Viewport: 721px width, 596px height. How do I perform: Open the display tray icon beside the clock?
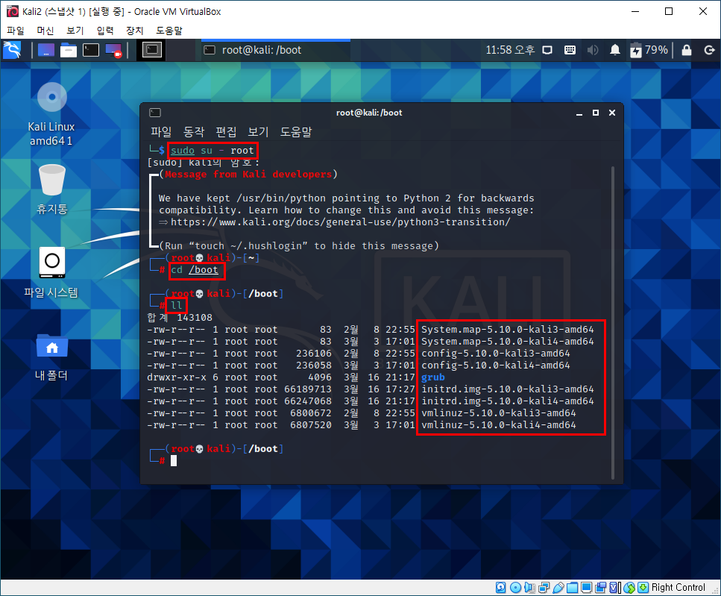pos(547,50)
